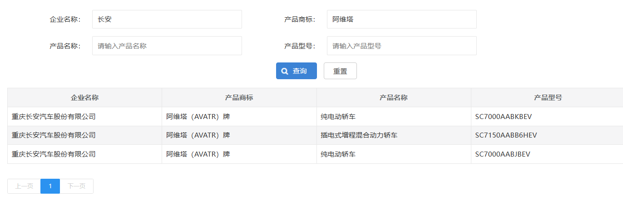
Task: Click the 产品名称 column header
Action: pos(393,98)
